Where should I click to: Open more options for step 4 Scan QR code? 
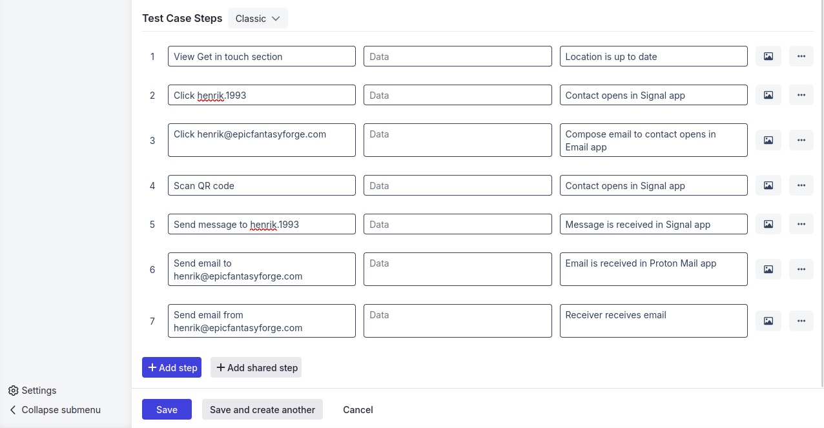click(801, 185)
